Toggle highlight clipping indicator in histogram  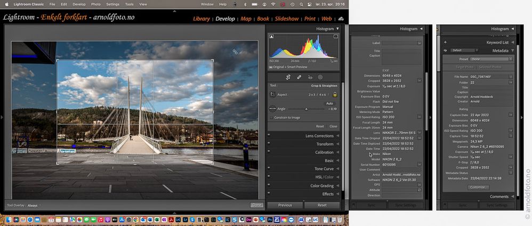335,36
